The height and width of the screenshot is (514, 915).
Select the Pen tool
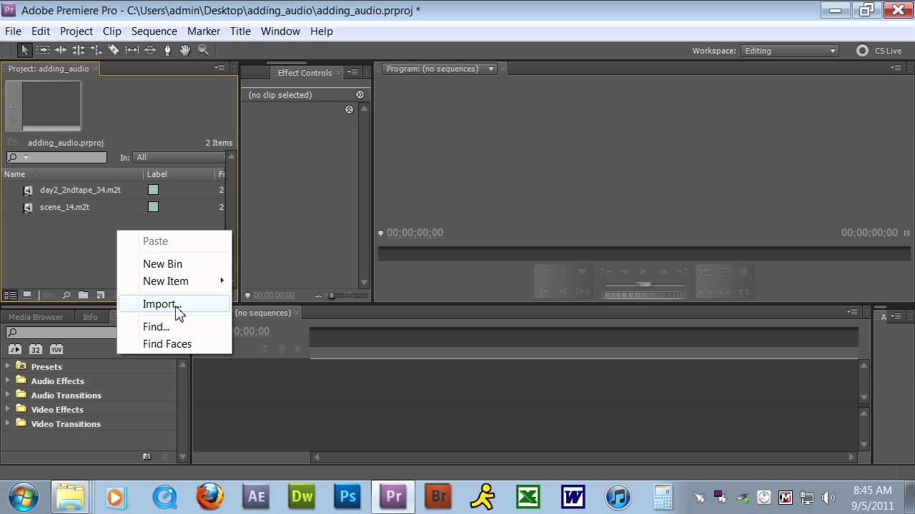click(168, 50)
